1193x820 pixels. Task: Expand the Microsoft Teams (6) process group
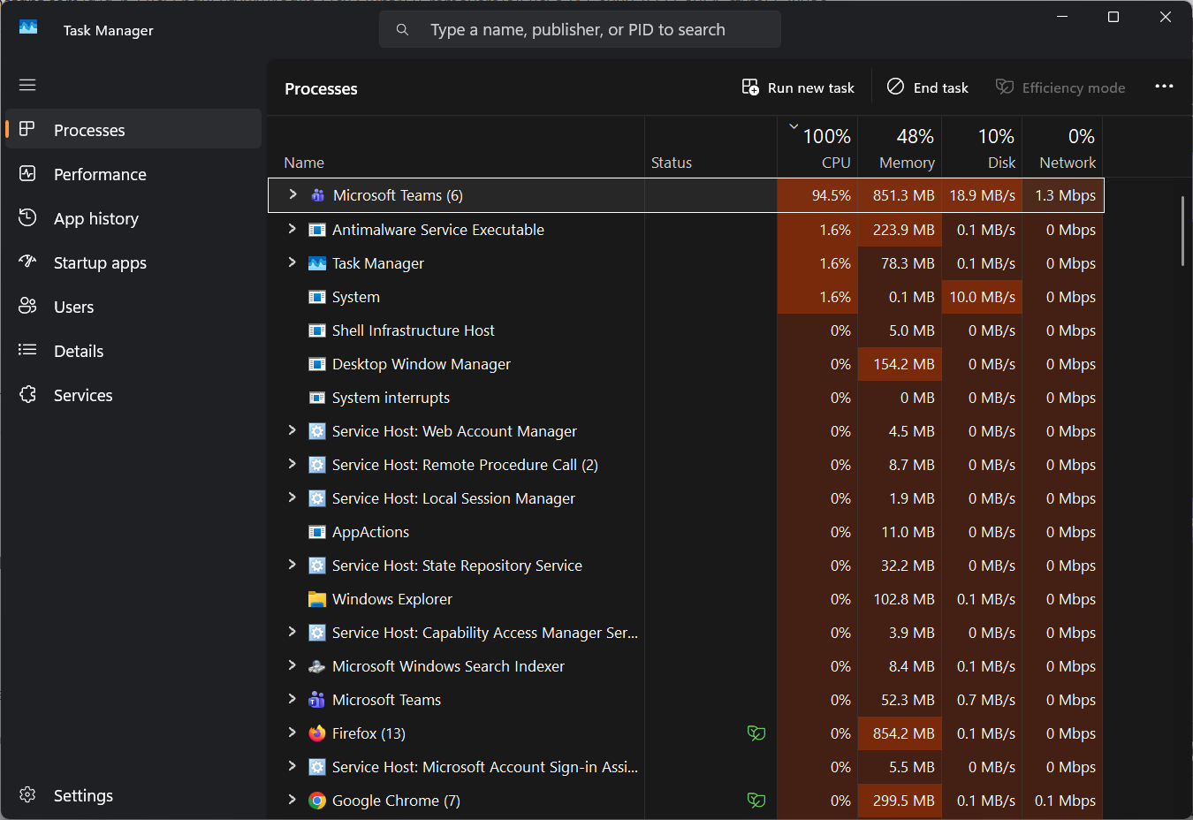tap(293, 194)
